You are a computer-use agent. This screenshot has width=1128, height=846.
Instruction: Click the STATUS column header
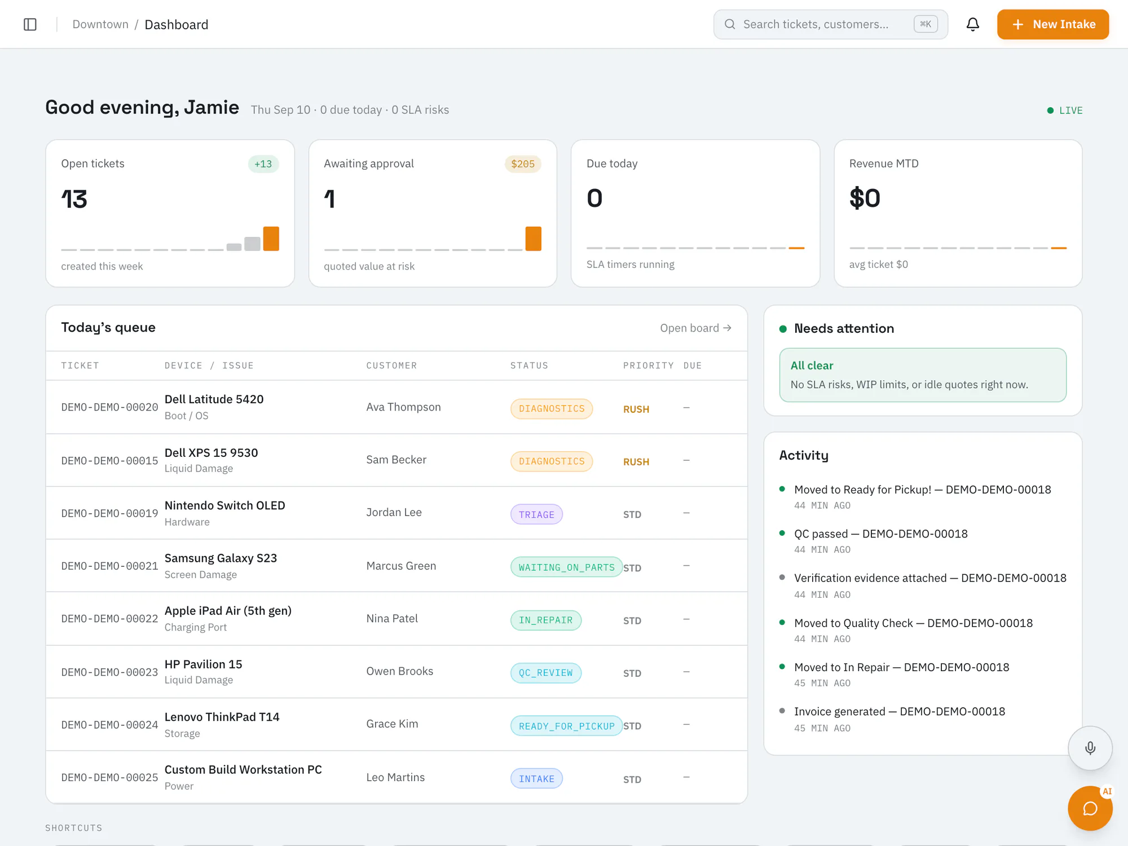pyautogui.click(x=529, y=365)
